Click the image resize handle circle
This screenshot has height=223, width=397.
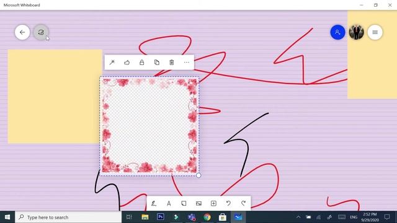click(x=198, y=175)
